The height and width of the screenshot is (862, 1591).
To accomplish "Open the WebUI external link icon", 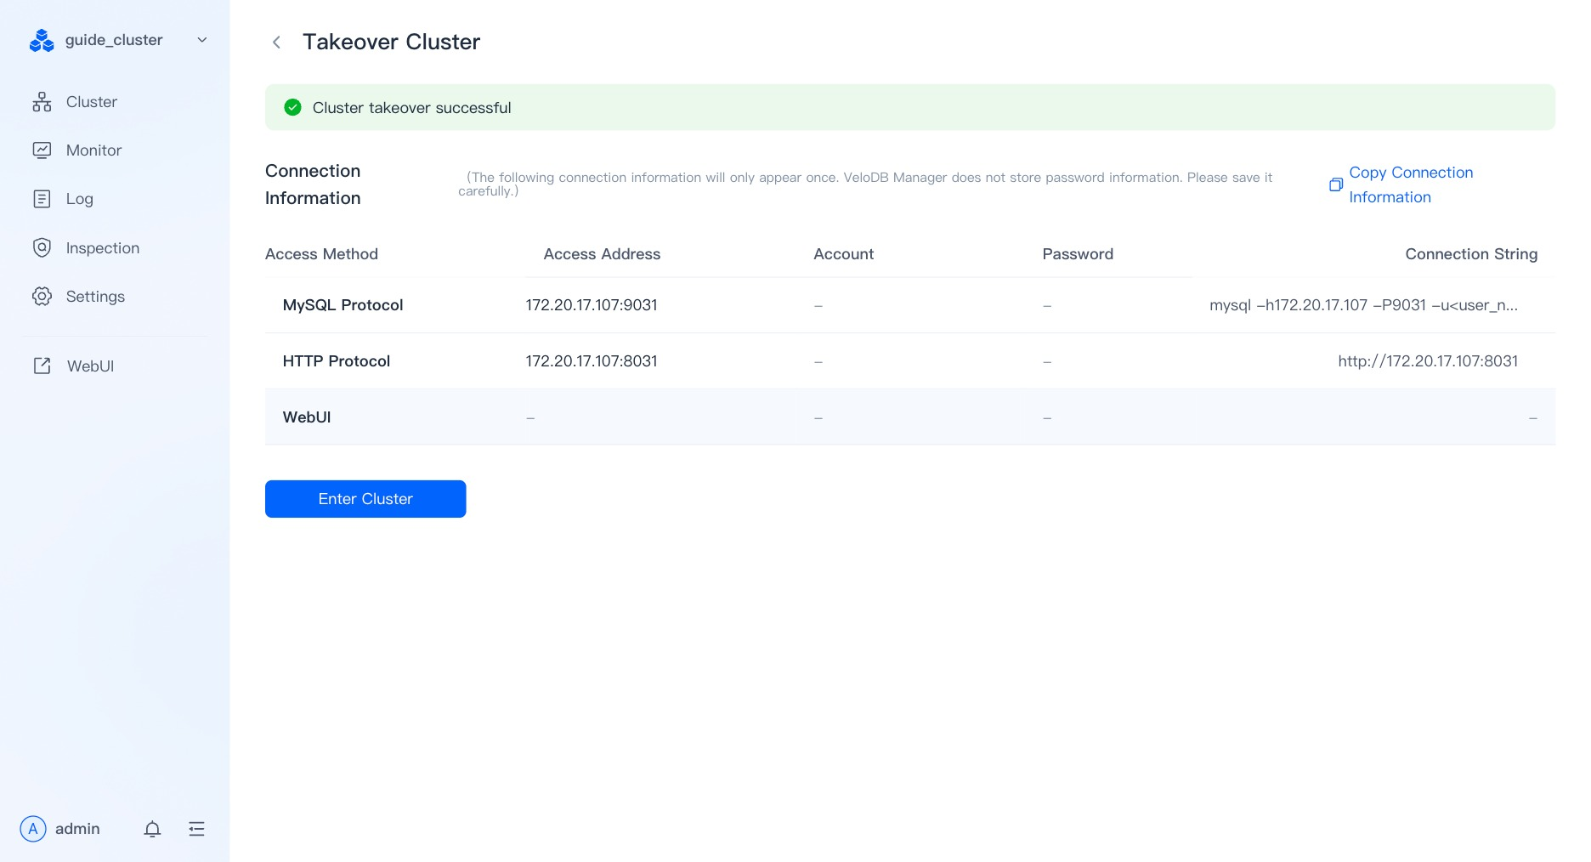I will point(42,366).
